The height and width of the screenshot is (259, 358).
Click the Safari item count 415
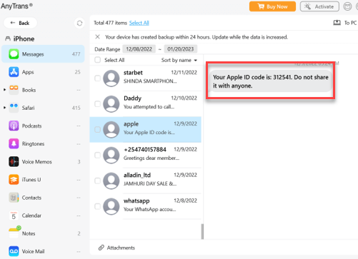coord(76,108)
